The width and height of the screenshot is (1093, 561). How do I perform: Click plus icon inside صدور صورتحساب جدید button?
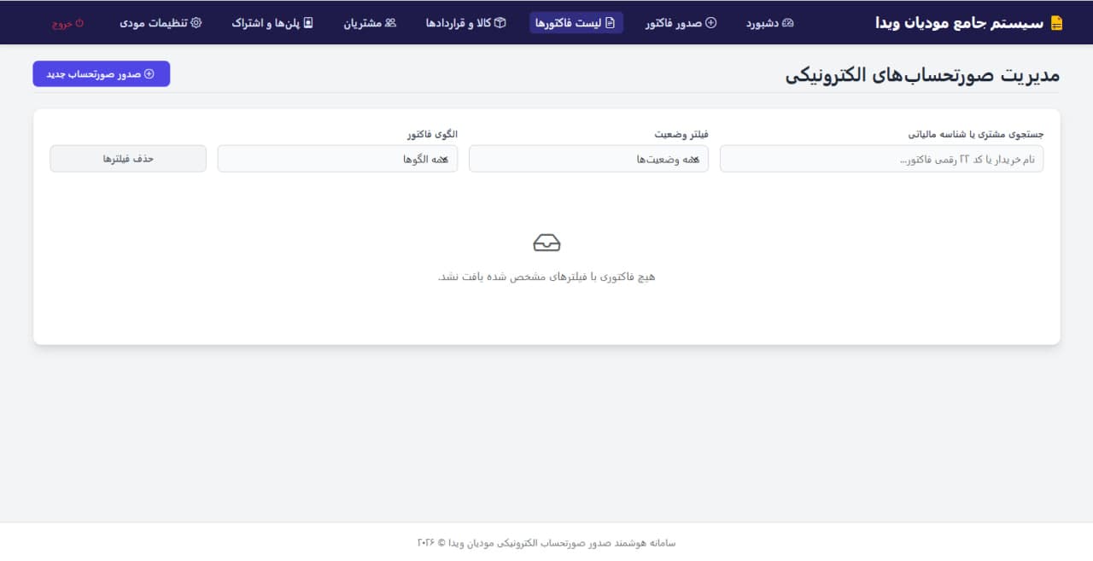click(x=149, y=74)
